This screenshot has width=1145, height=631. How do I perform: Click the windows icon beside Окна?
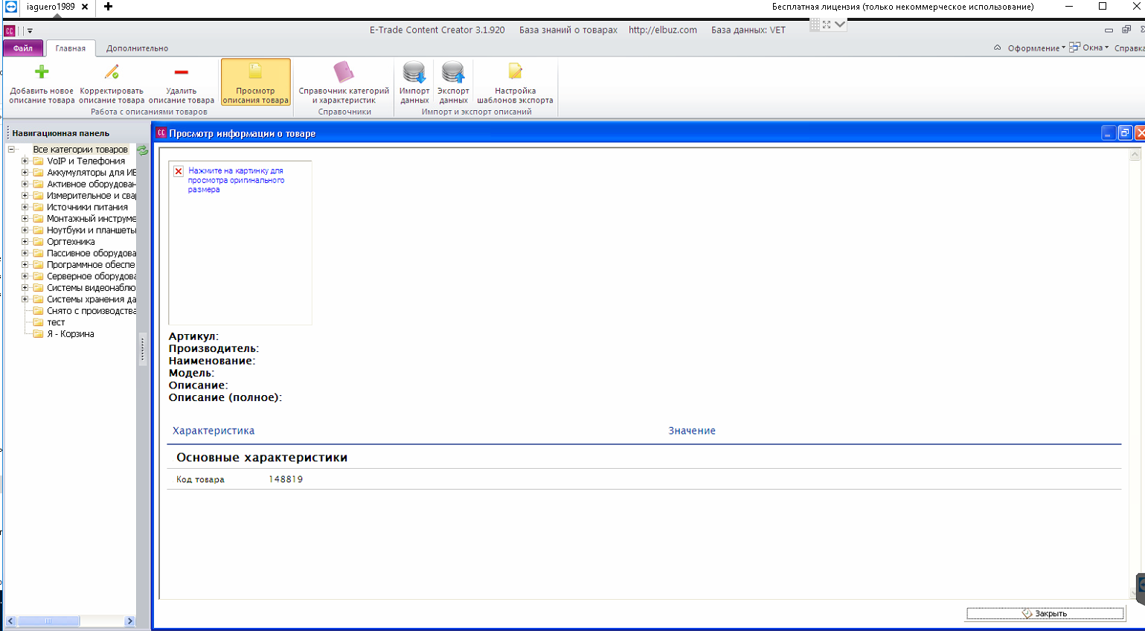pos(1074,48)
